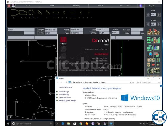Click the red Lectra logo icon at top left
Screen dimensions: 168x126
coord(9,6)
